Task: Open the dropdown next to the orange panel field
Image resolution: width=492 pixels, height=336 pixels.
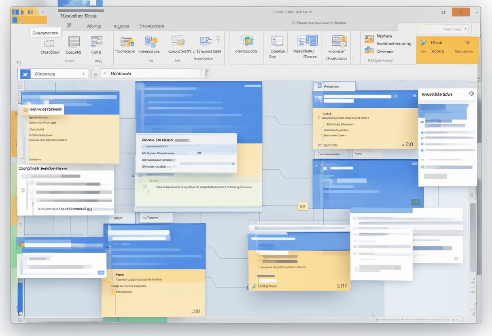Action: tap(466, 29)
